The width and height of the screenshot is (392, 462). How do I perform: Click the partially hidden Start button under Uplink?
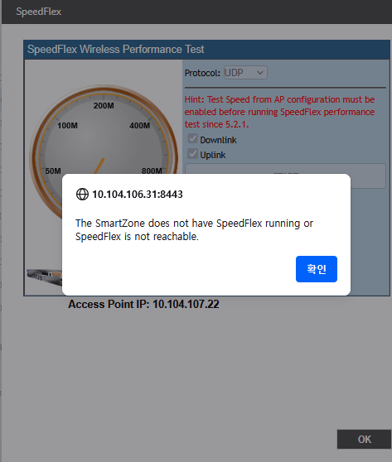pos(285,169)
